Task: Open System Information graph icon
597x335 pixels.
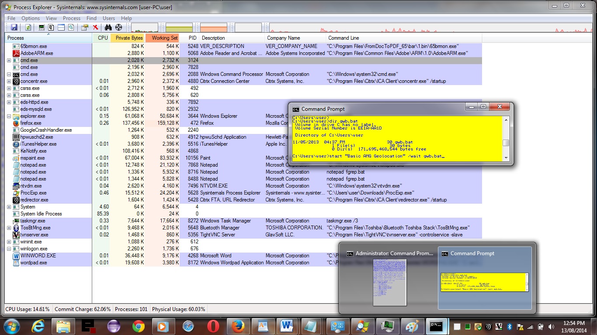Action: coord(42,27)
